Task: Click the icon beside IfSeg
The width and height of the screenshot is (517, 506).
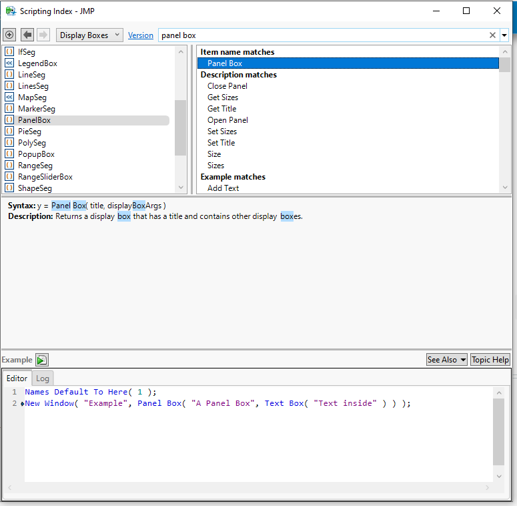Action: pos(9,52)
